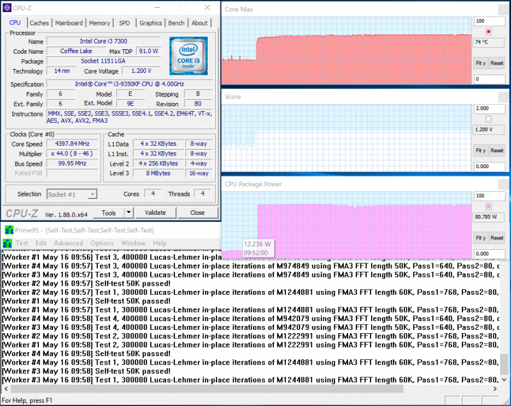This screenshot has width=511, height=406.
Task: Click Reset in Core Max graph
Action: (x=497, y=63)
